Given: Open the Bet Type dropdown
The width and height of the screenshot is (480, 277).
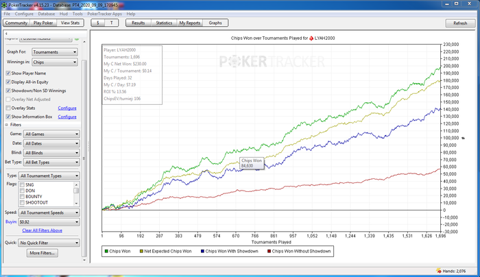Looking at the screenshot, I should (51, 162).
